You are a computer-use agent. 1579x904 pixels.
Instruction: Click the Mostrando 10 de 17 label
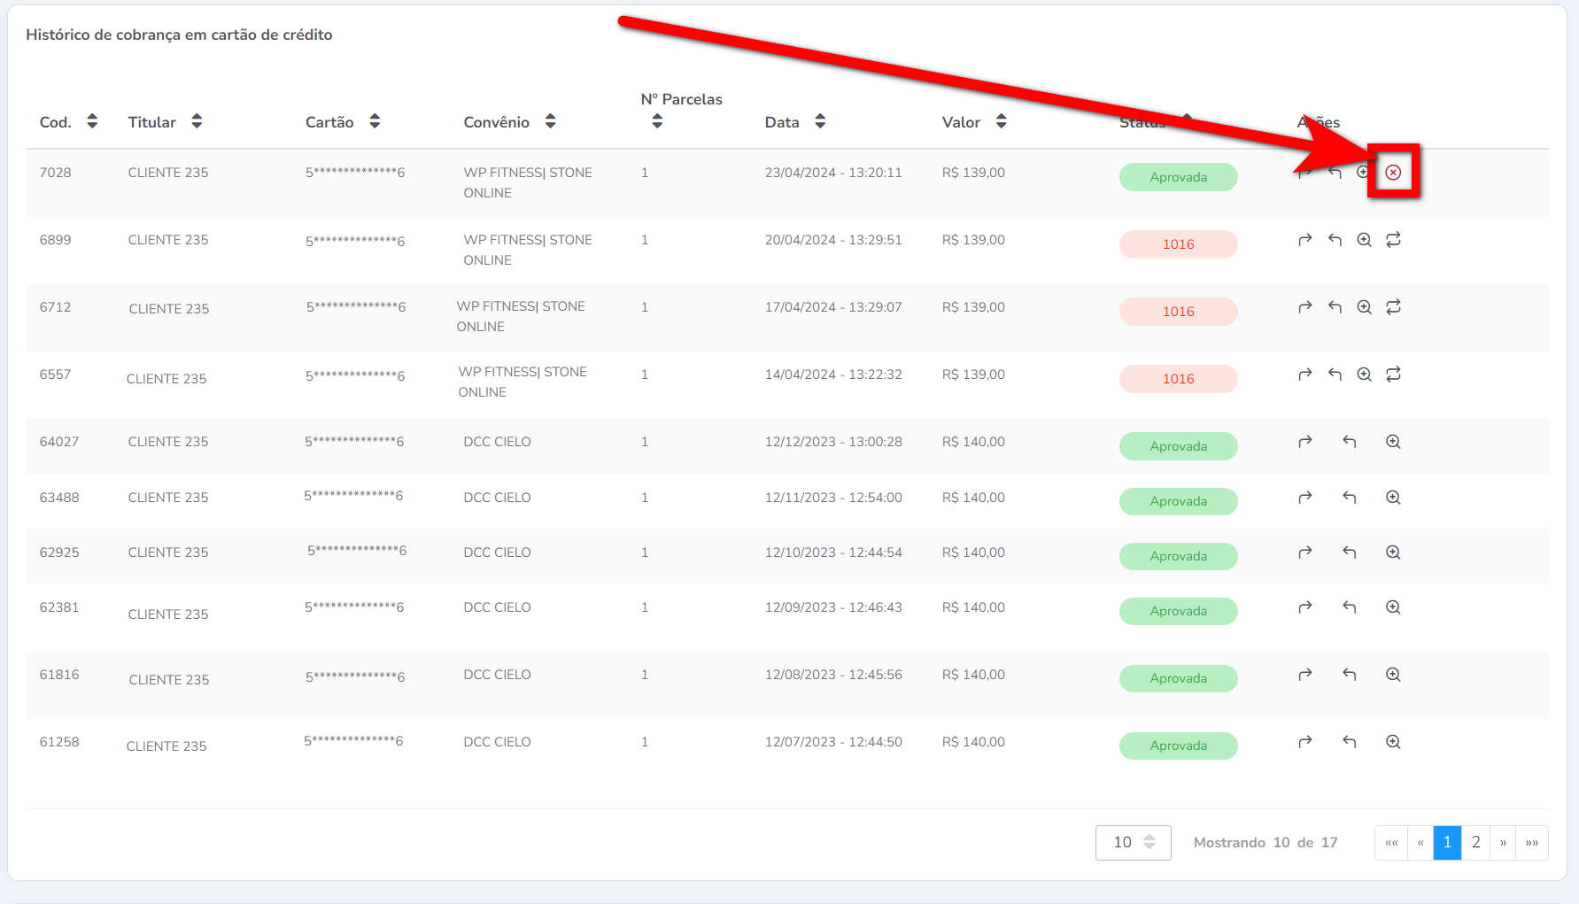(1266, 842)
